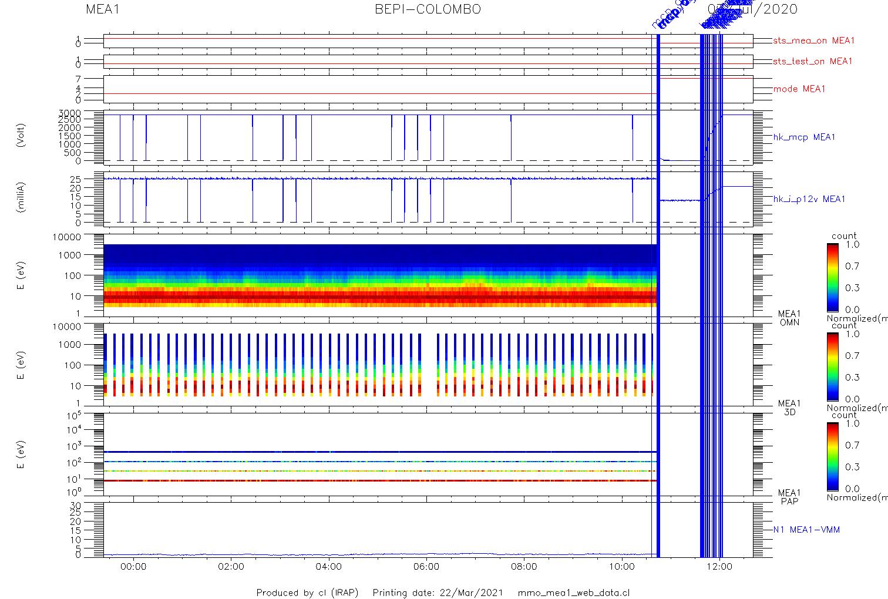The height and width of the screenshot is (599, 888).
Task: Click the color bar beside the 3D spectrogram
Action: click(x=832, y=366)
